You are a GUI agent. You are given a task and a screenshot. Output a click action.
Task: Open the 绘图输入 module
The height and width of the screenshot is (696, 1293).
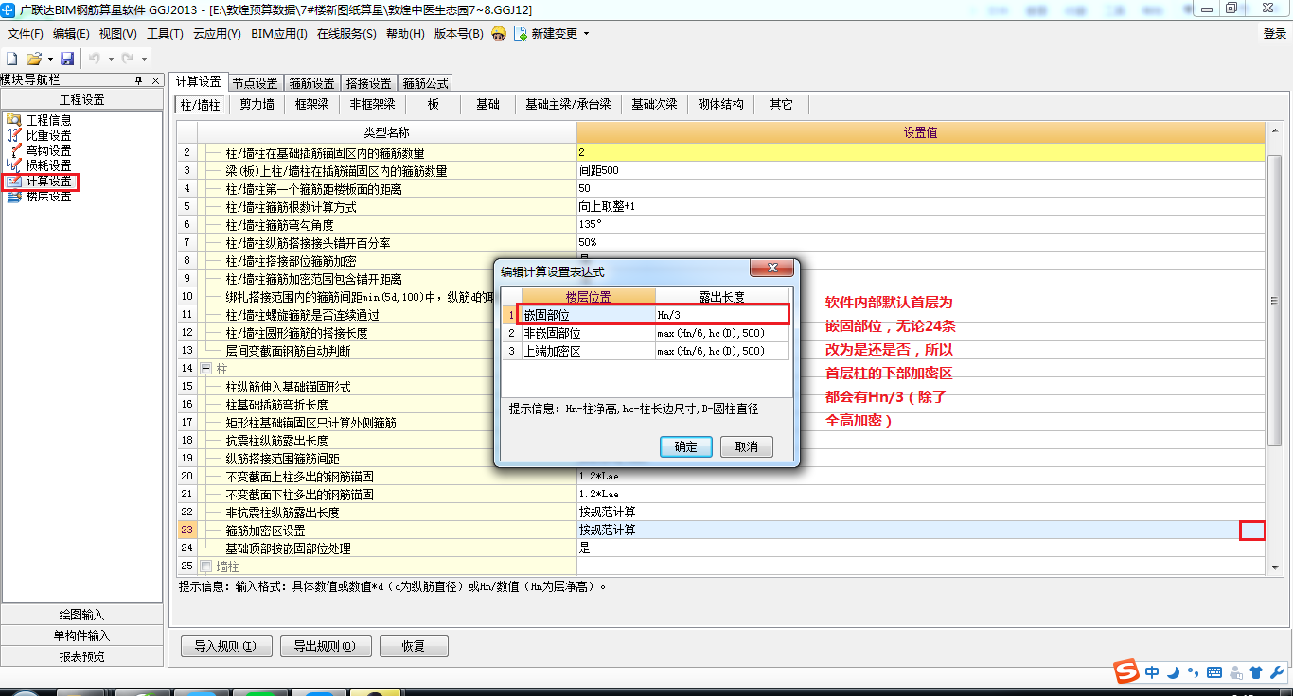tap(82, 615)
